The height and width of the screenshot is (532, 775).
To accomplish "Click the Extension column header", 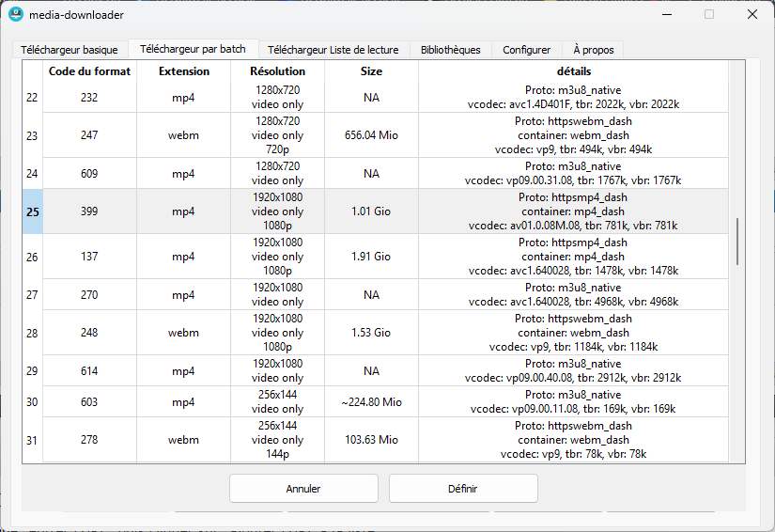I will pyautogui.click(x=184, y=71).
